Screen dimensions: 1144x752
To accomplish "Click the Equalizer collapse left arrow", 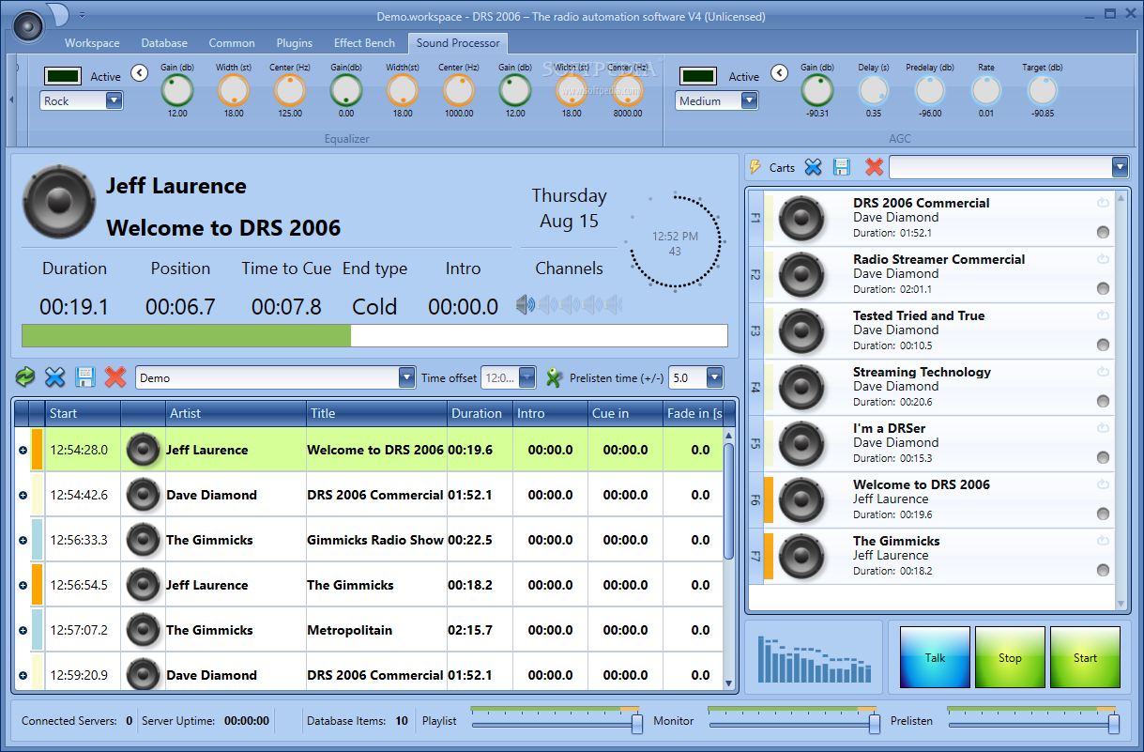I will [x=139, y=73].
